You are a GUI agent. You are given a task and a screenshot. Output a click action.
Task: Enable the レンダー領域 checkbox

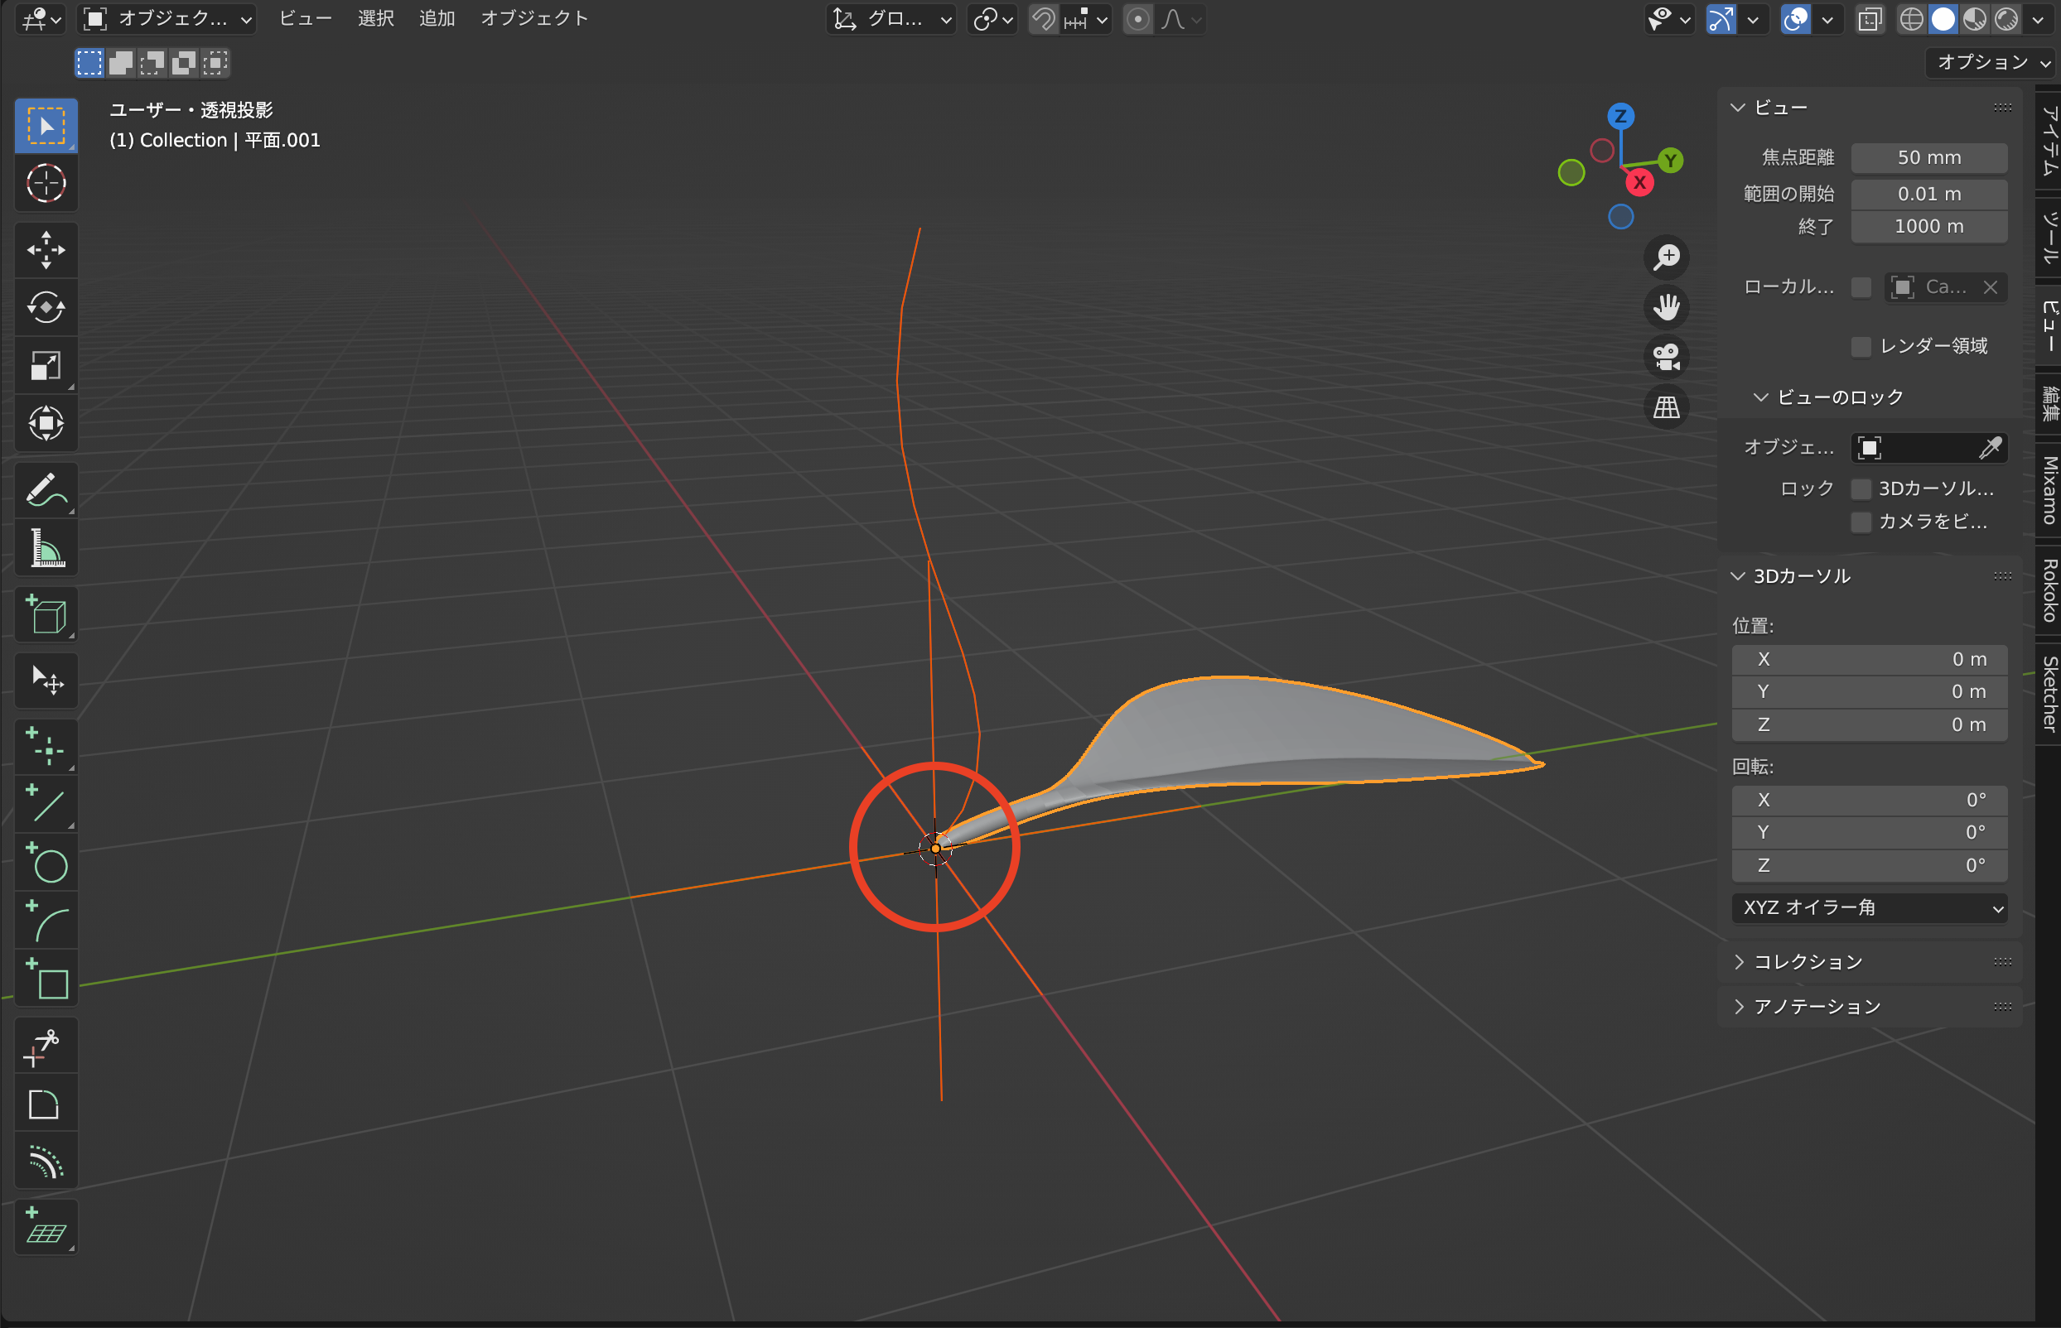coord(1861,347)
